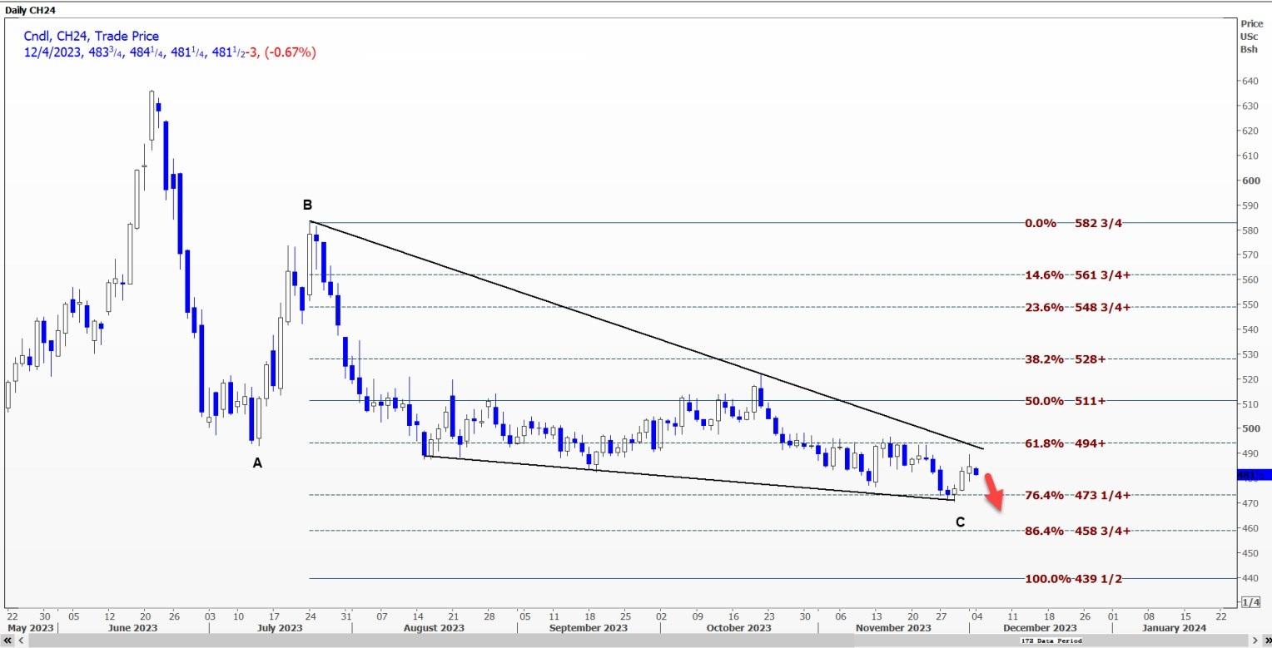This screenshot has width=1272, height=648.
Task: Select the 76.4% 473 1/4+ Fibonacci label
Action: point(1078,496)
